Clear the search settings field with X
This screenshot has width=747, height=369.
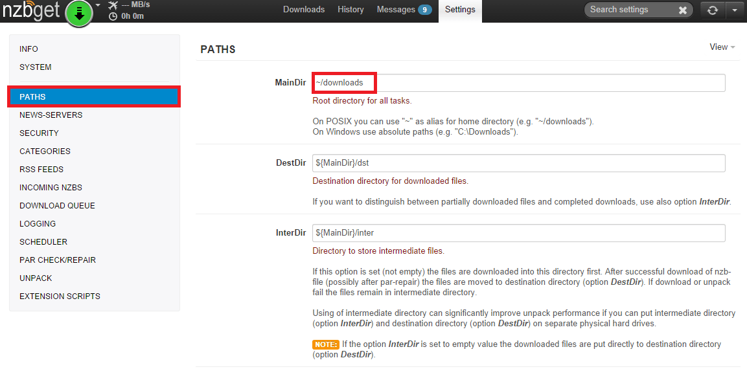(682, 10)
